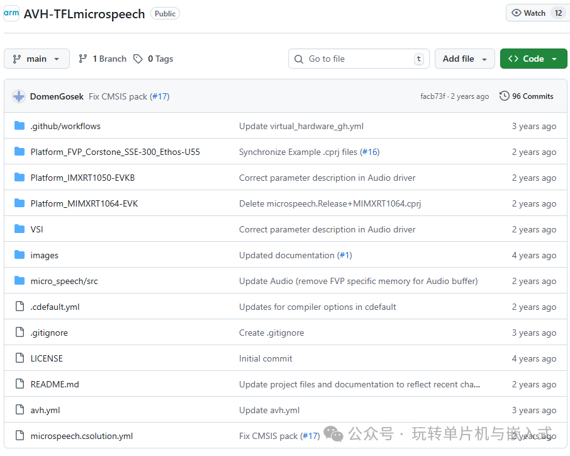The height and width of the screenshot is (456, 570).
Task: Open pull request #17 in latest commit header
Action: point(160,96)
